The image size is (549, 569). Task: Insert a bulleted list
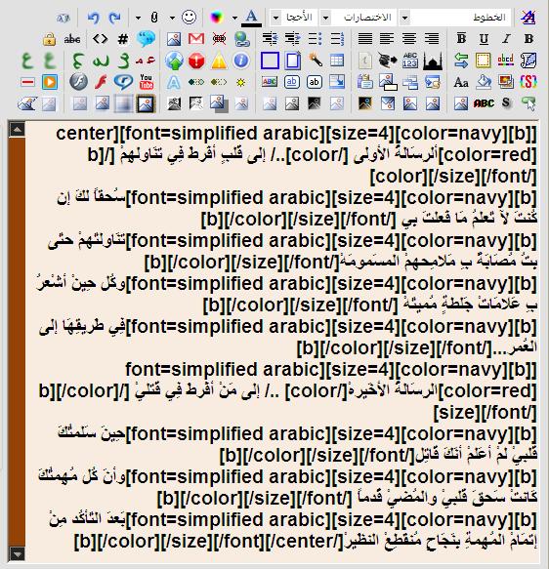pos(315,39)
